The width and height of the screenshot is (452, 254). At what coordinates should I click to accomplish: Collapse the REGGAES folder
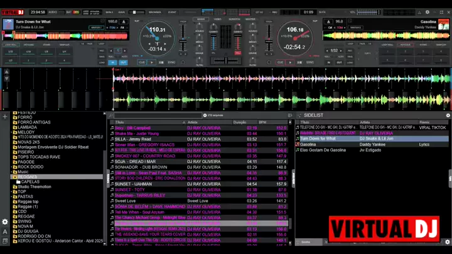pyautogui.click(x=12, y=177)
